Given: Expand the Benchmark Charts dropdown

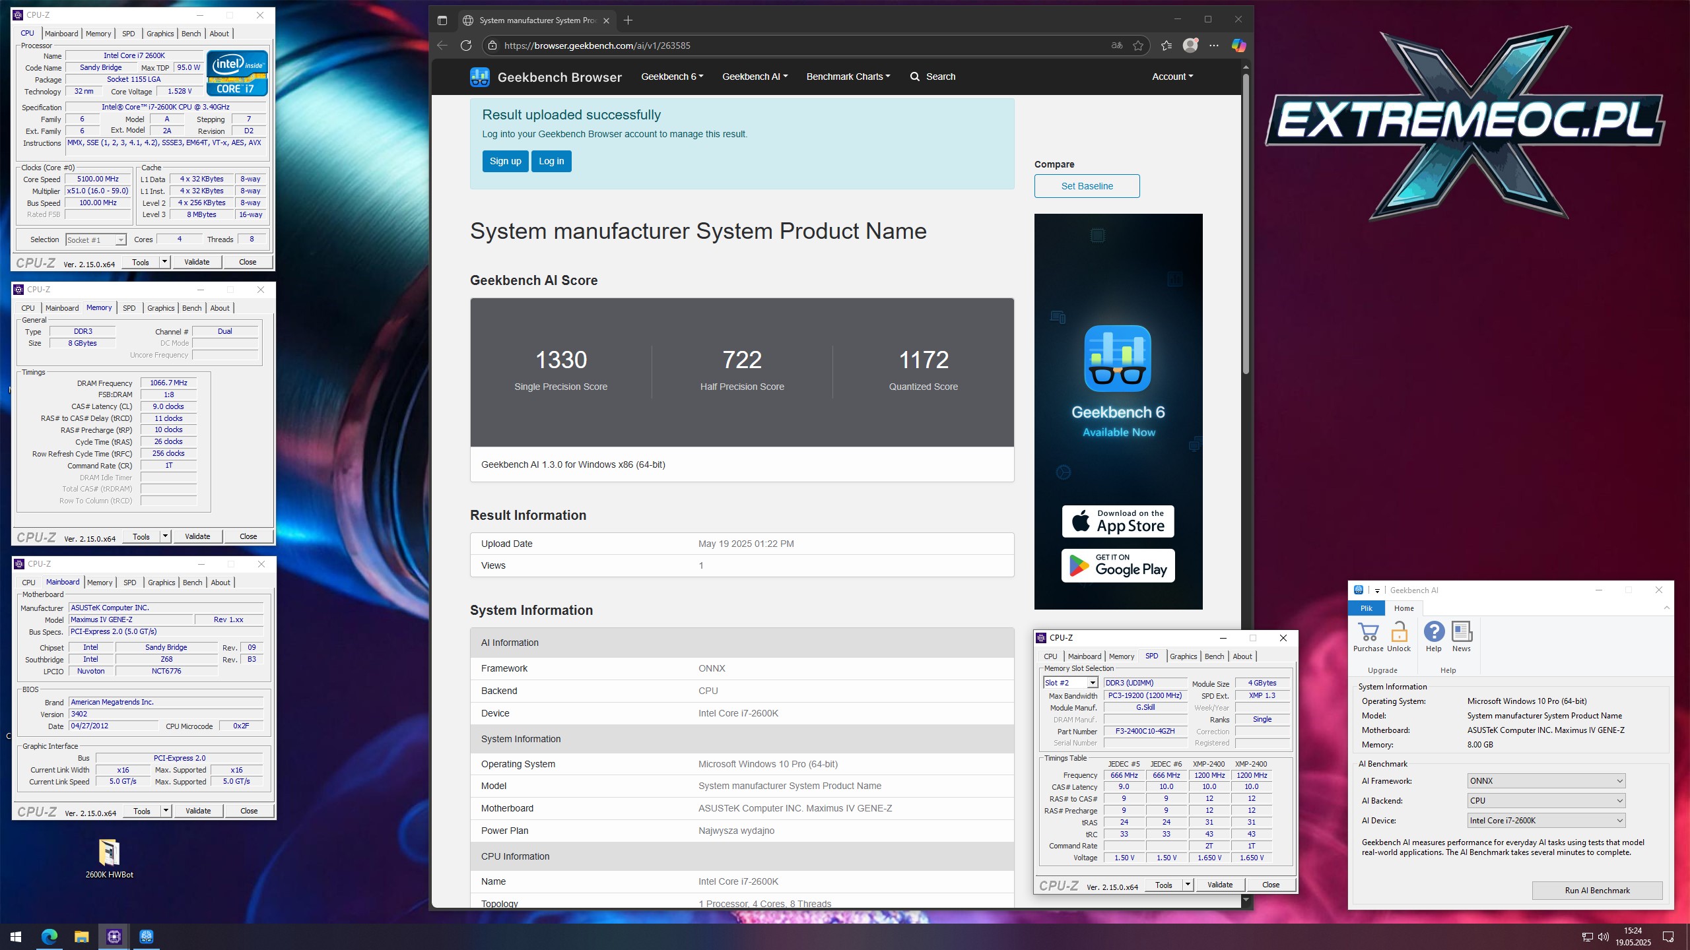Looking at the screenshot, I should pos(848,77).
